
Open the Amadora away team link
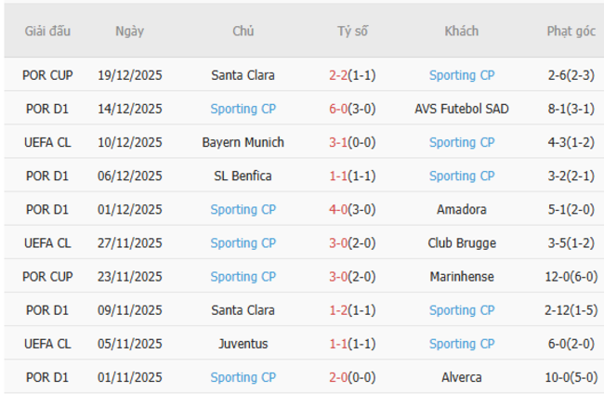click(461, 210)
